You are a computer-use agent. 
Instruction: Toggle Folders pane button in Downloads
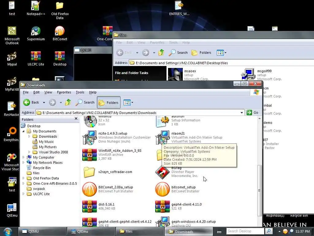click(x=109, y=103)
